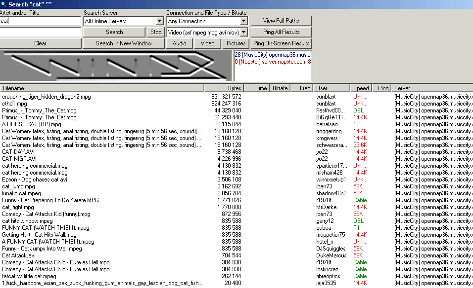Screen dimensions: 473x288
Task: Select the cat_jump.mpg file
Action: pyautogui.click(x=18, y=187)
